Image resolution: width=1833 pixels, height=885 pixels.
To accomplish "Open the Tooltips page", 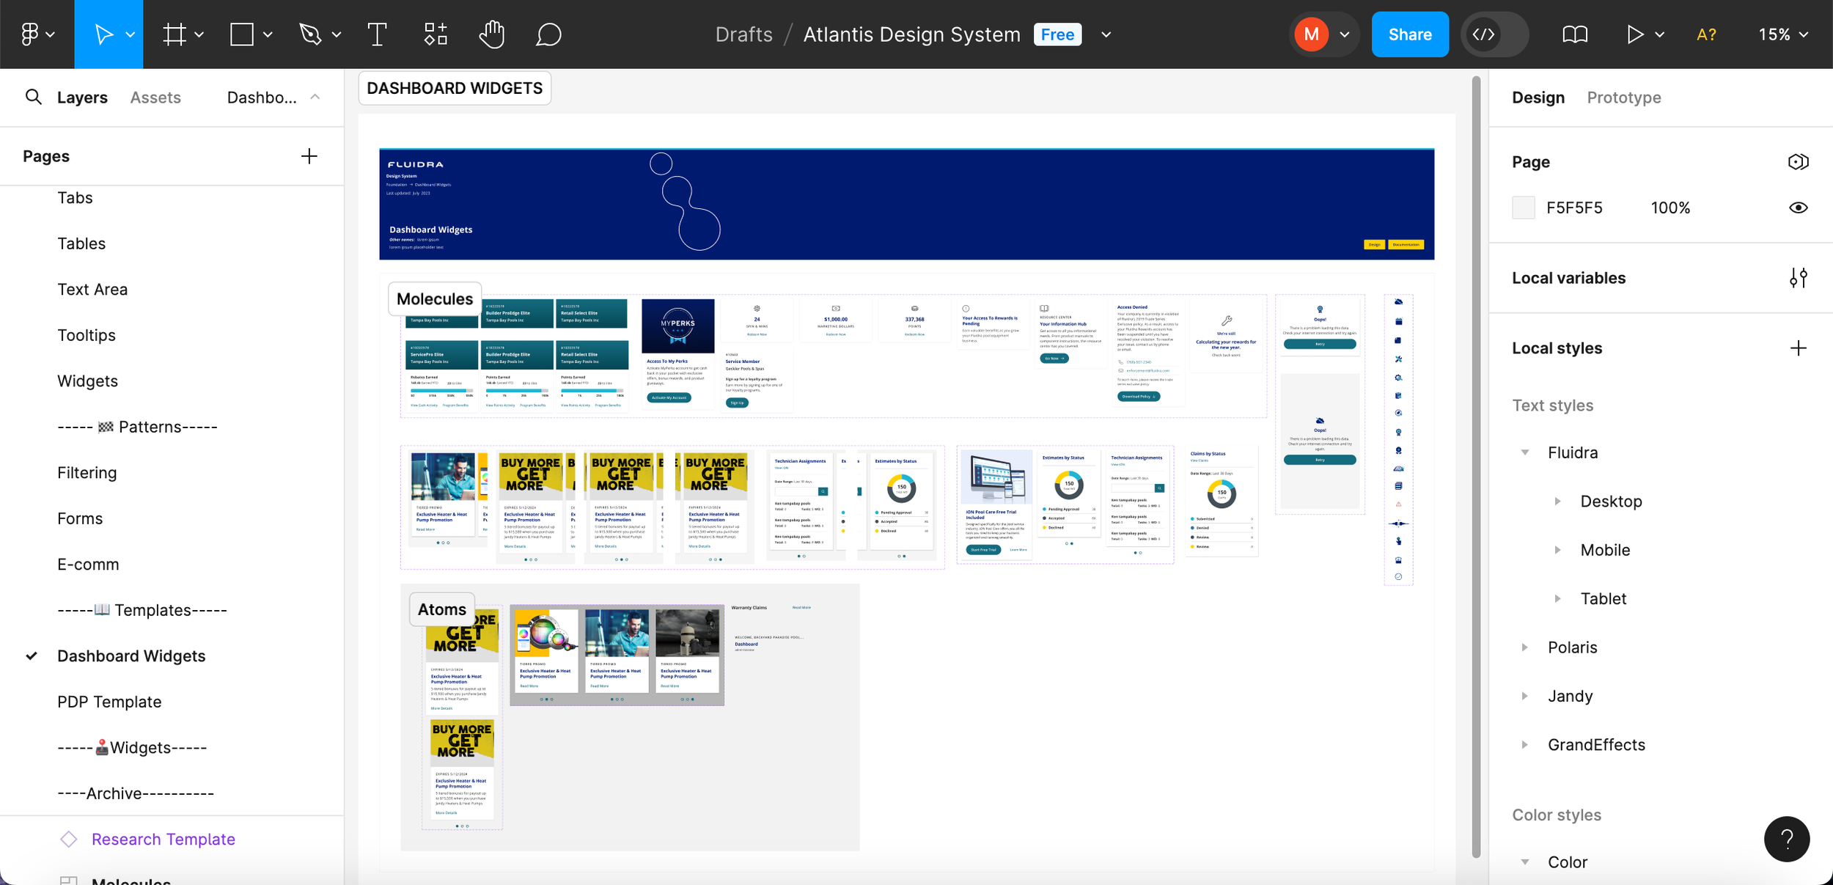I will [87, 335].
